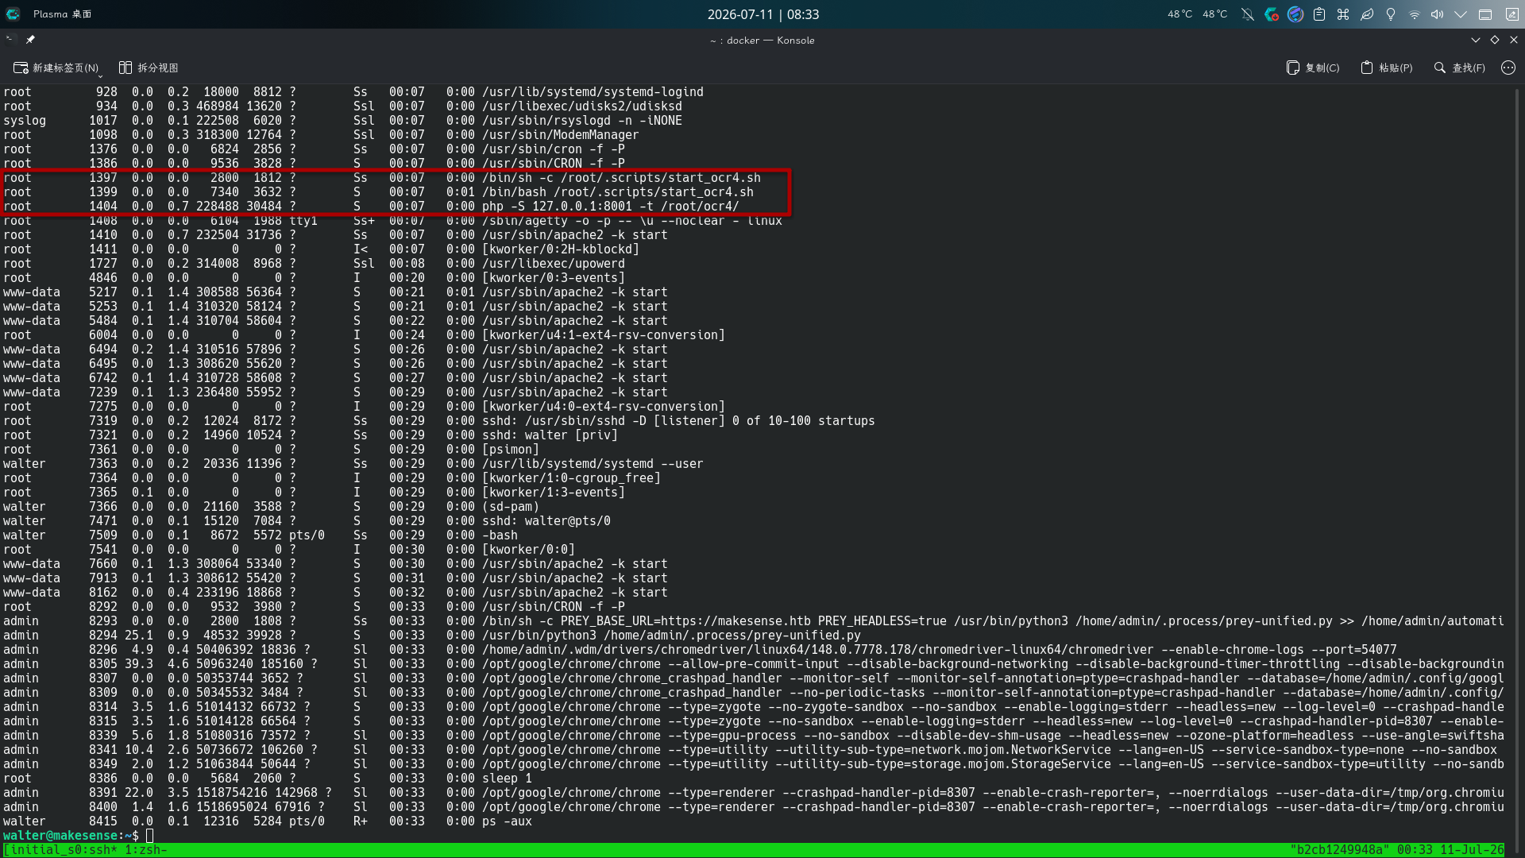The height and width of the screenshot is (858, 1525).
Task: Expand the new tab profile dropdown arrow
Action: click(100, 75)
